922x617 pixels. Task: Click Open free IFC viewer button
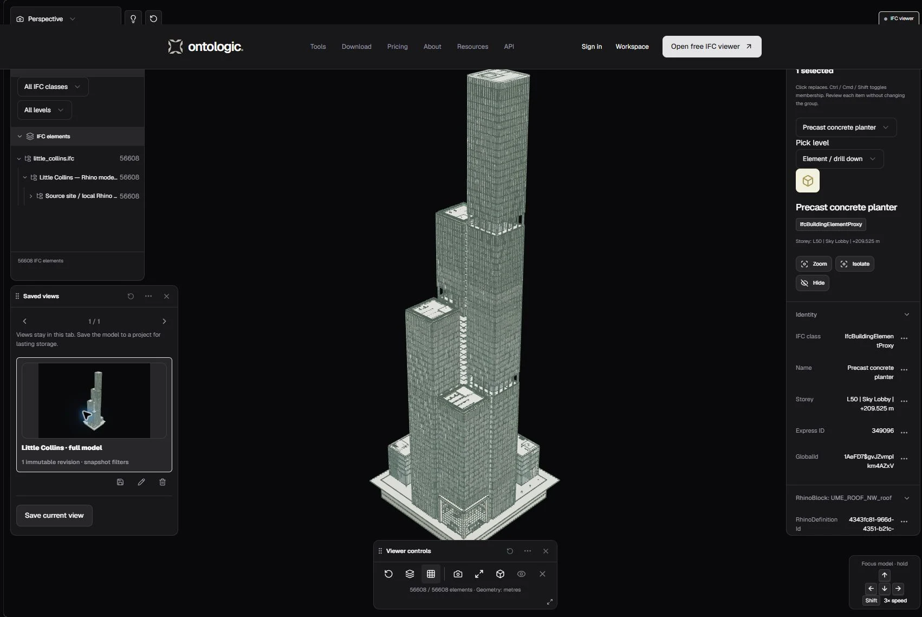click(712, 47)
